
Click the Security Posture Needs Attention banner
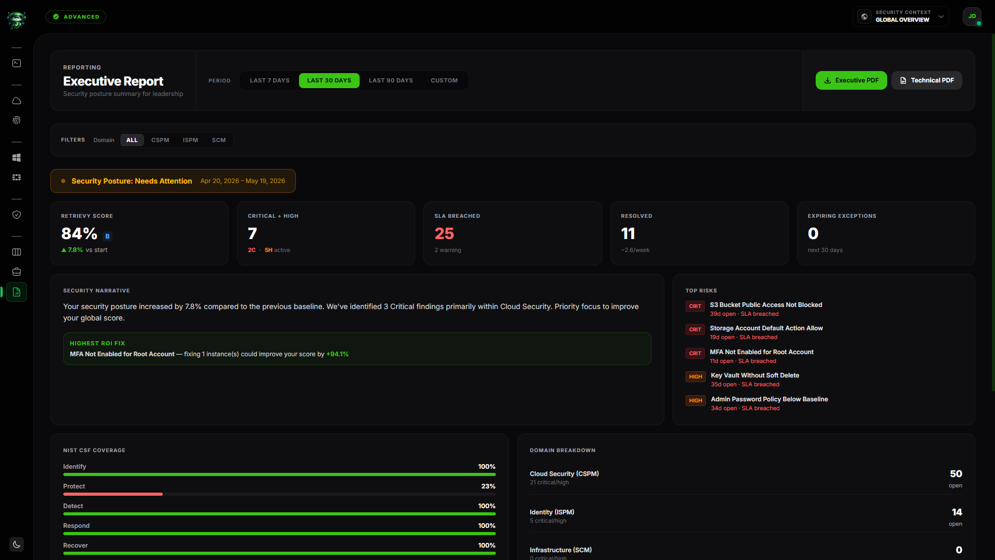pyautogui.click(x=173, y=181)
